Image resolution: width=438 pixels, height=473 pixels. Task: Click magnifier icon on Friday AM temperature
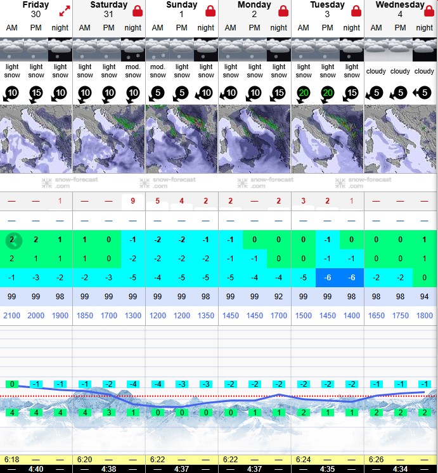click(13, 241)
